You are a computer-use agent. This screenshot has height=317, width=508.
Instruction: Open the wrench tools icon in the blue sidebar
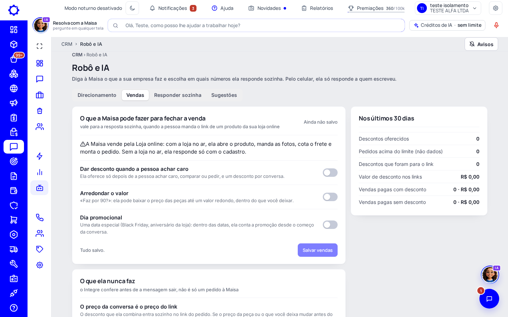coord(14,264)
